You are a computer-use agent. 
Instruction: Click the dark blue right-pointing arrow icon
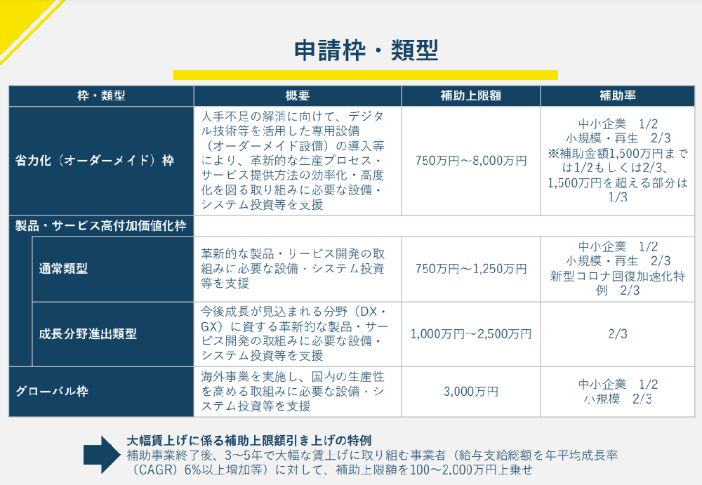pos(102,454)
